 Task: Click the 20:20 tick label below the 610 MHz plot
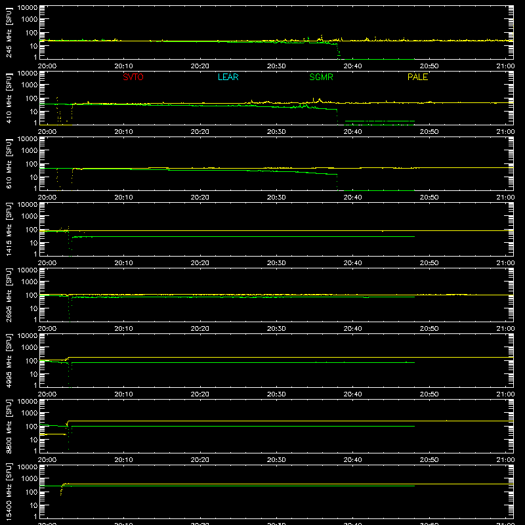point(200,198)
